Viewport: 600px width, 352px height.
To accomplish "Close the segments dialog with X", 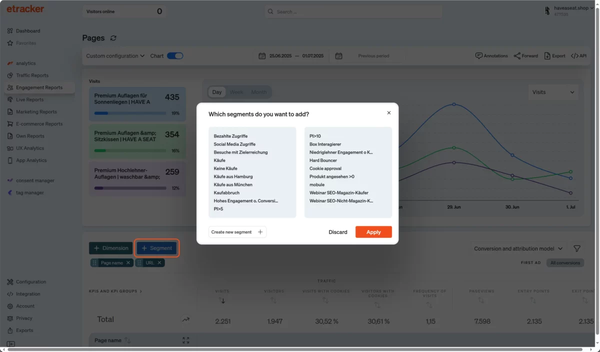I will tap(389, 113).
